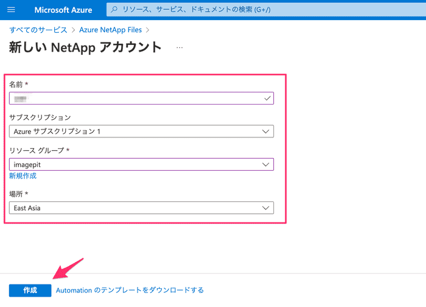Open Automation template download link

pos(130,290)
